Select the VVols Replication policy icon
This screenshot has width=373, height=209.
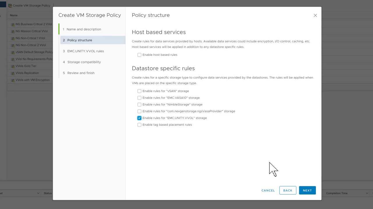[x=13, y=73]
